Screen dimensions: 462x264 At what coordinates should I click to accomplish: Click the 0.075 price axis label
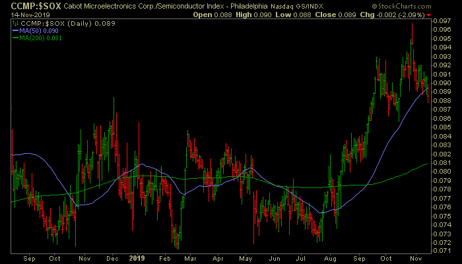(442, 216)
